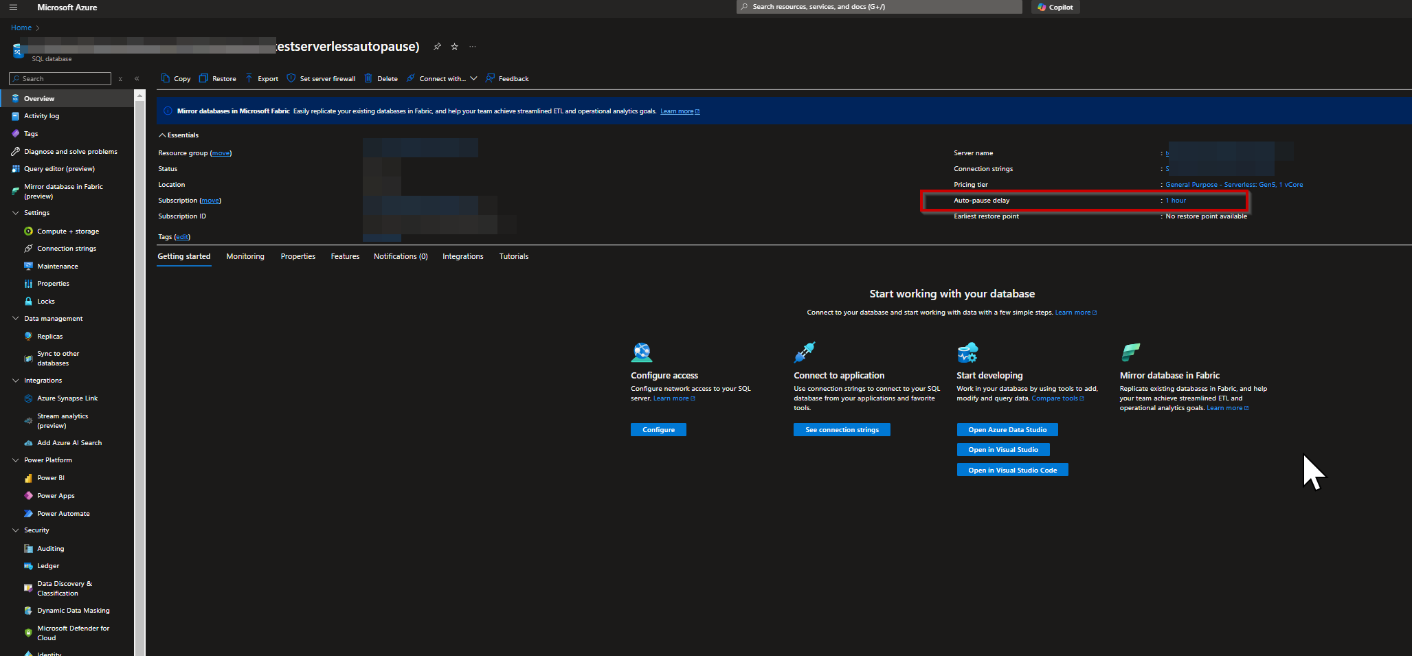Click the Ledger icon
The image size is (1412, 656).
(x=28, y=566)
